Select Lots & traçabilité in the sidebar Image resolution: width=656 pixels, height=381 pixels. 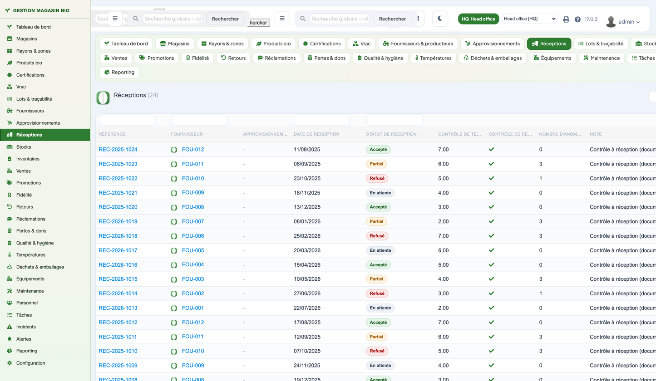(x=45, y=99)
